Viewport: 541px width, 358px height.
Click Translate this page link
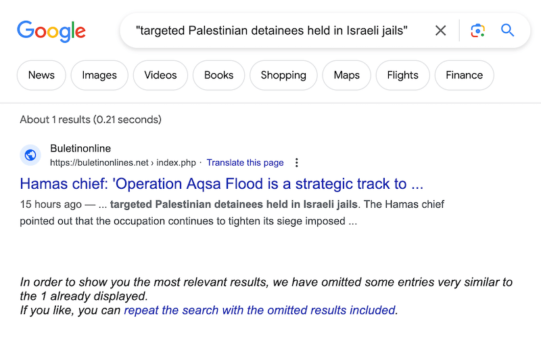245,162
